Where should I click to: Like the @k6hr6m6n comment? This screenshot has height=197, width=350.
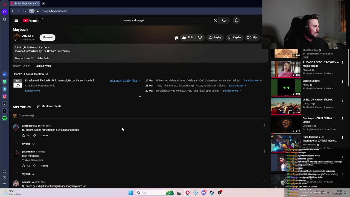24,166
